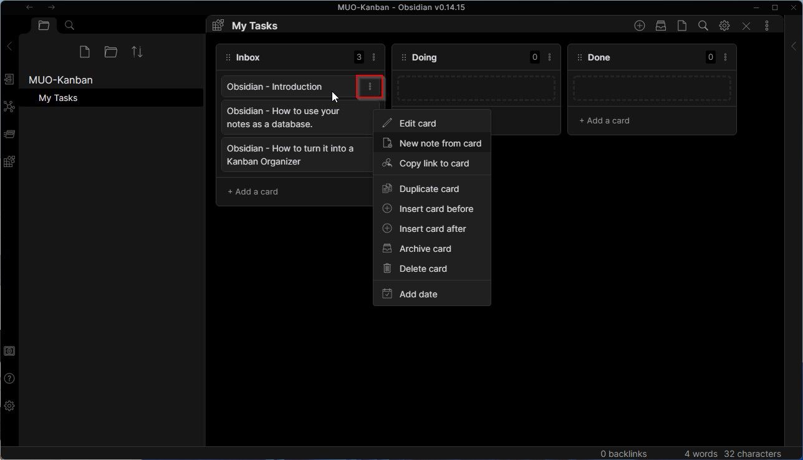The width and height of the screenshot is (803, 460).
Task: Search the board using header magnifier
Action: (x=703, y=26)
